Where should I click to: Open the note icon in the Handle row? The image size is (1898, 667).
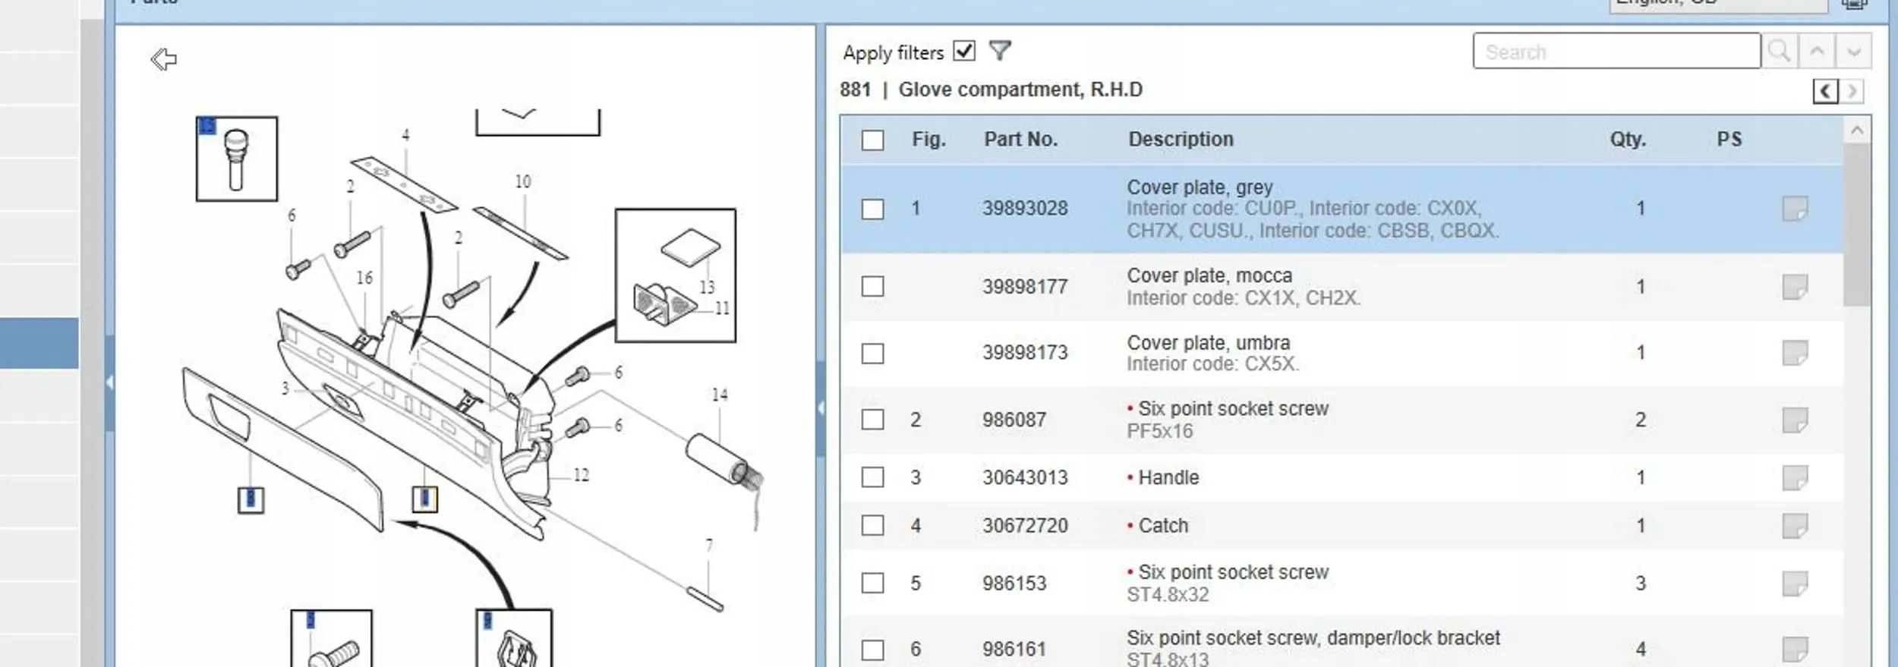[x=1795, y=478]
